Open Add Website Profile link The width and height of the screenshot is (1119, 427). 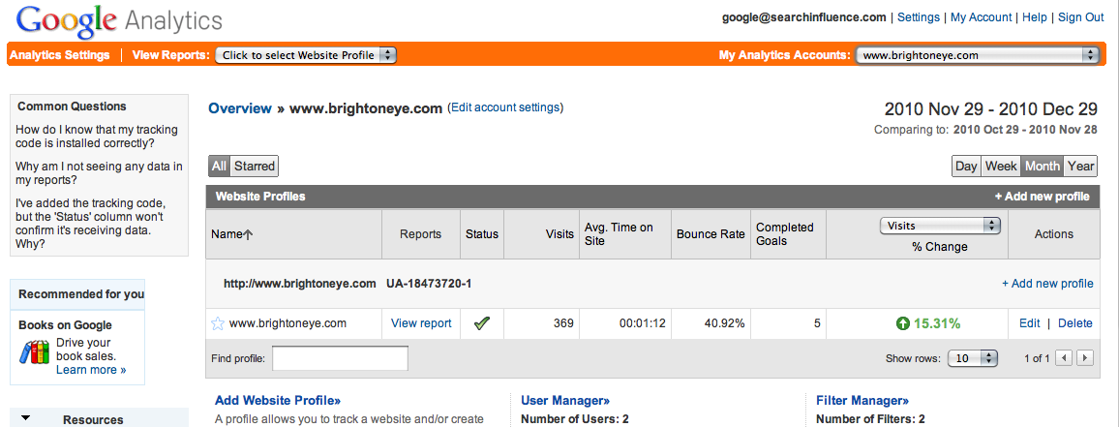278,401
